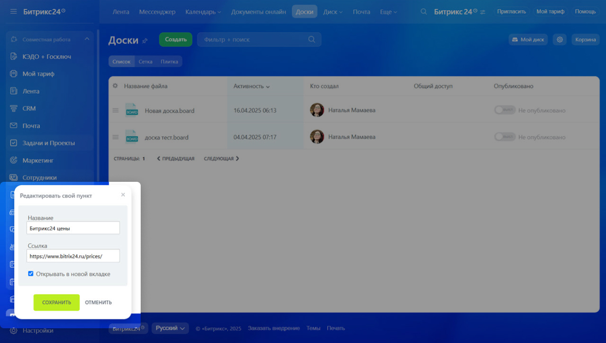Select the Доски tab in the top bar
Image resolution: width=606 pixels, height=343 pixels.
(x=304, y=12)
